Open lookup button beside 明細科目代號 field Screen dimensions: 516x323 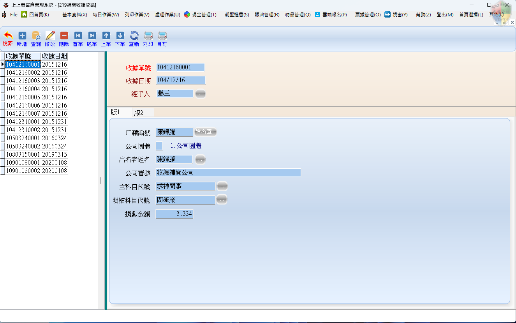coord(222,200)
